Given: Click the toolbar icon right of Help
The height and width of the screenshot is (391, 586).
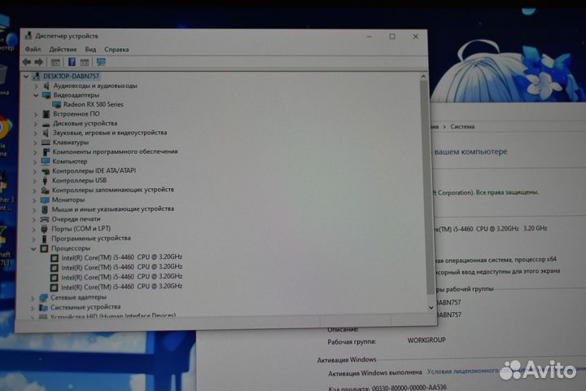Looking at the screenshot, I should click(85, 62).
